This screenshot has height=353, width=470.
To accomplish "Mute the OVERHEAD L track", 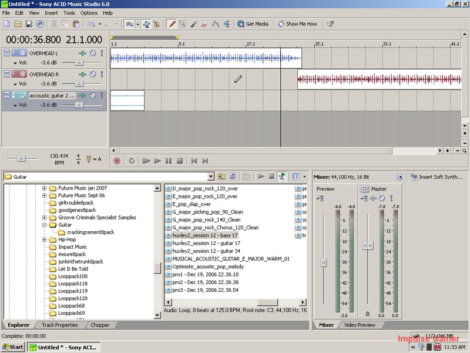I will tap(93, 53).
